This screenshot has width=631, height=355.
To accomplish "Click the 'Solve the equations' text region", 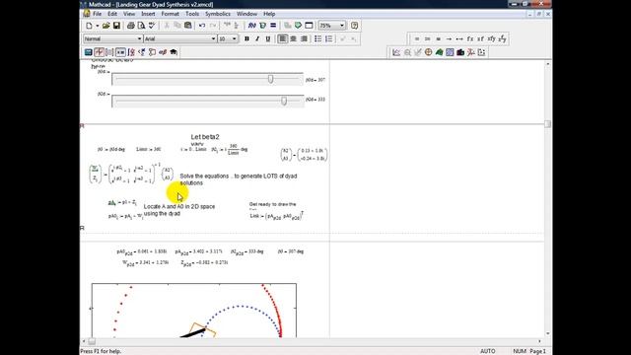I will (239, 179).
